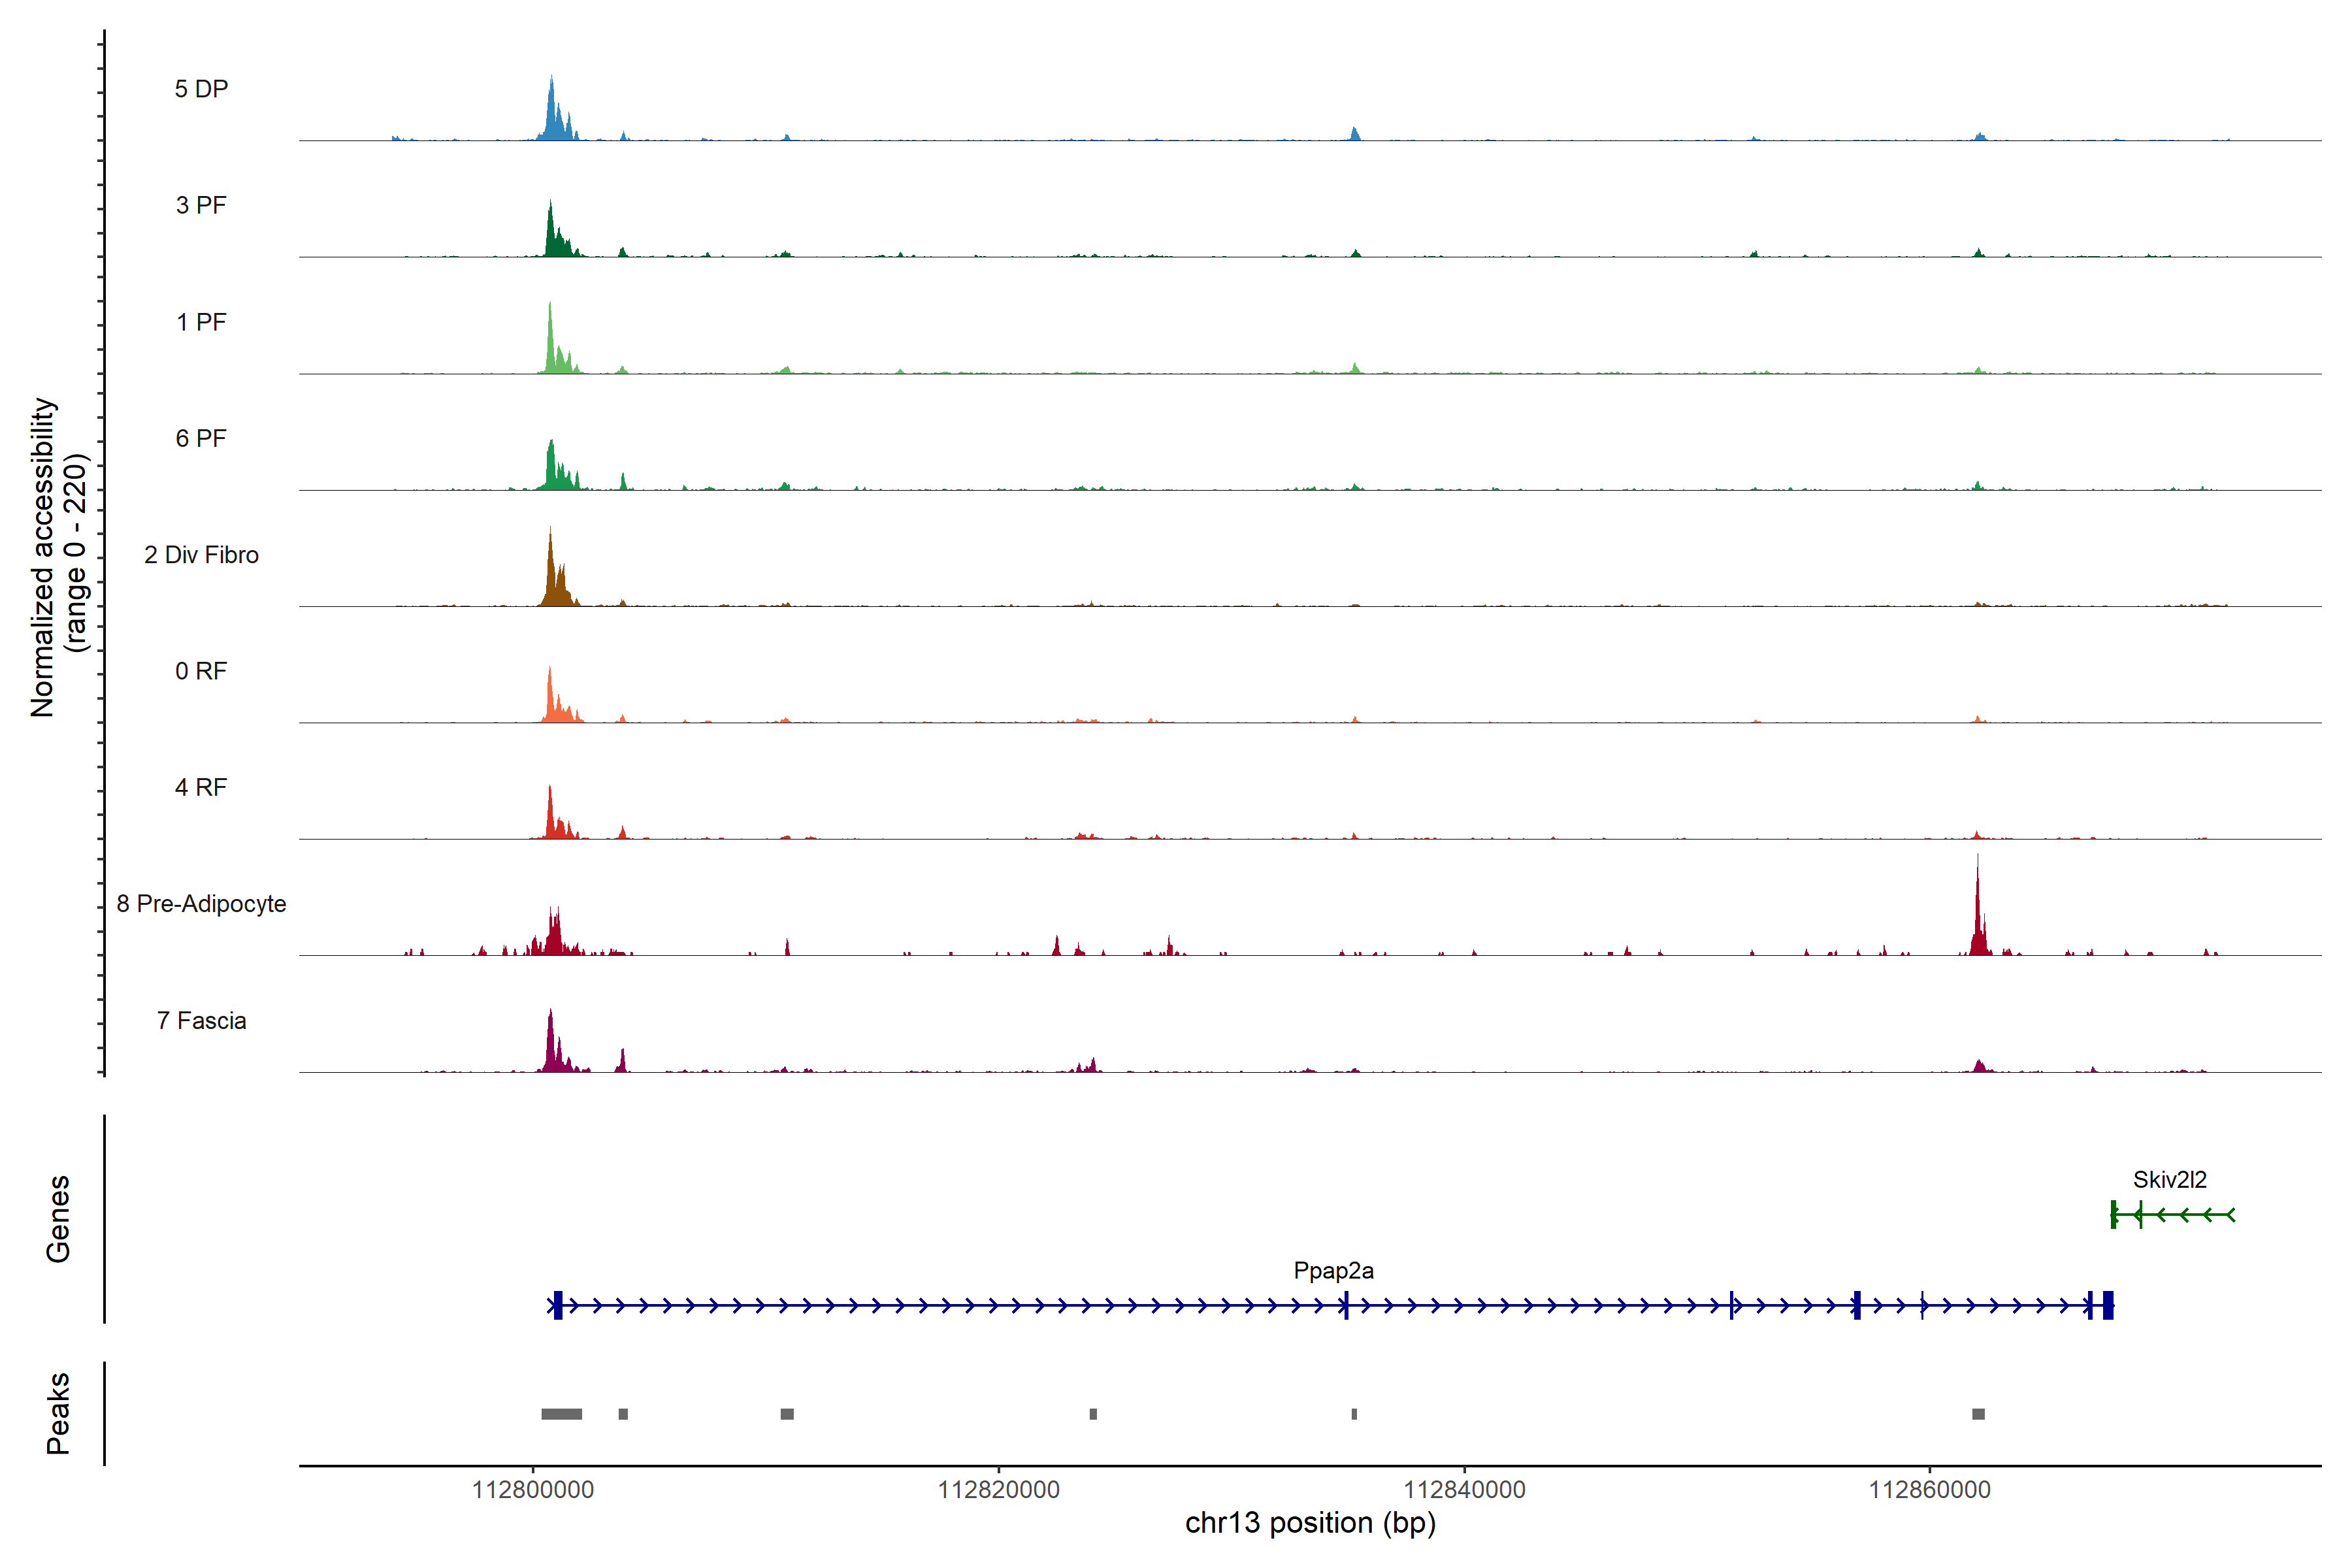Click the 112860000 axis tick label
The width and height of the screenshot is (2352, 1568).
[1929, 1490]
